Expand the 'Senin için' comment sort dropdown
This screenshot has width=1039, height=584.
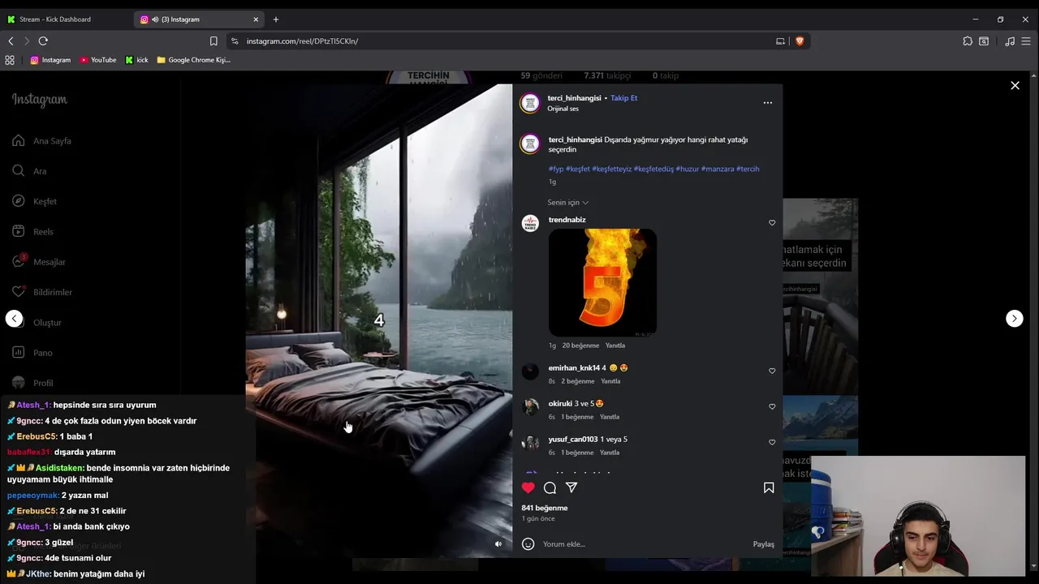coord(567,203)
